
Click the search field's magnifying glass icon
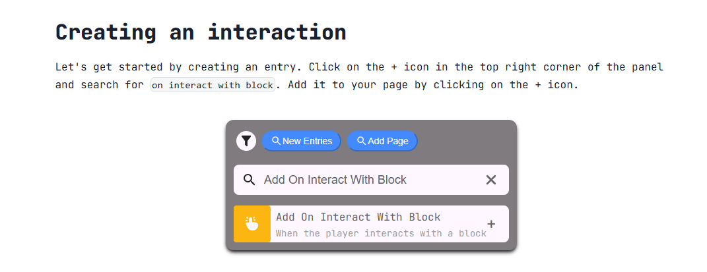point(250,180)
